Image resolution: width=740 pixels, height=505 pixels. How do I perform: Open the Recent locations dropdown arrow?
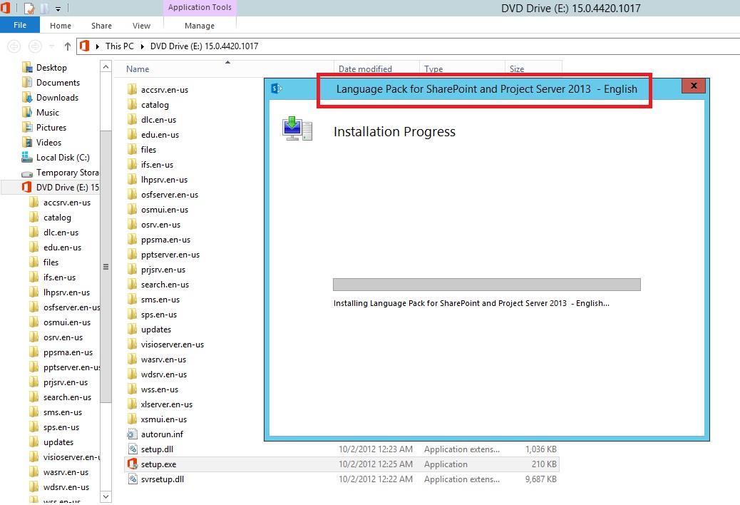(x=52, y=46)
